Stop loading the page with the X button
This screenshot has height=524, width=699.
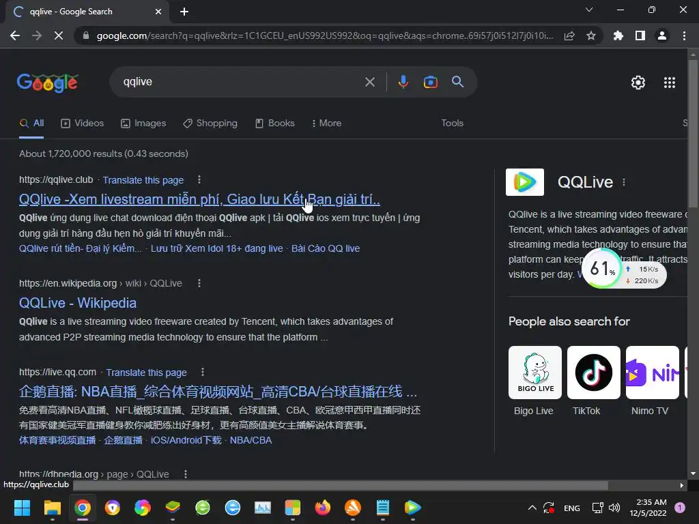click(x=59, y=35)
